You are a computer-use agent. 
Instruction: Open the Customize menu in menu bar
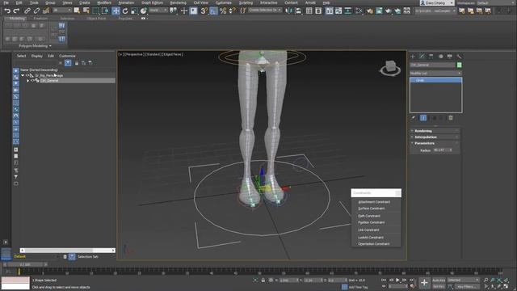[x=224, y=2]
